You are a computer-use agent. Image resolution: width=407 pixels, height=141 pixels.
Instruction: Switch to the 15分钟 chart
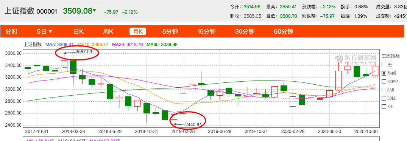coord(206,32)
